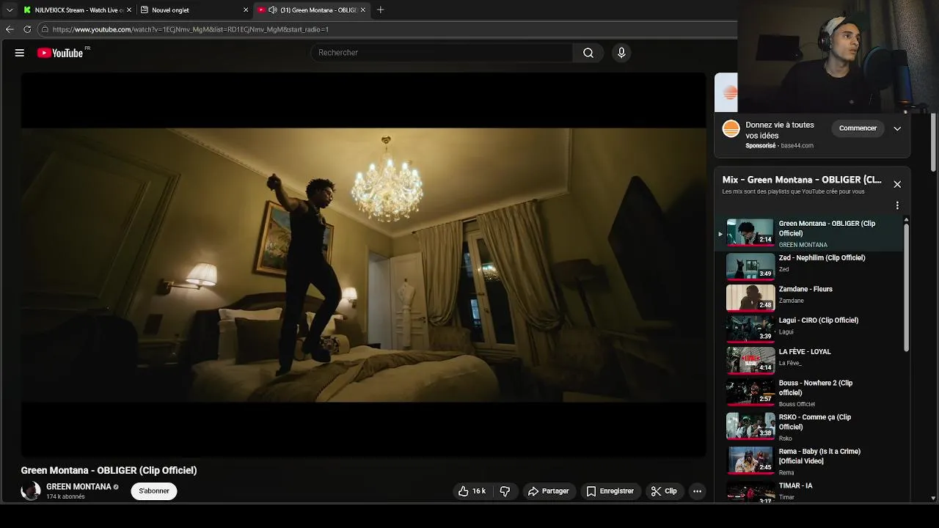939x528 pixels.
Task: Go to YouTube home via logo
Action: [60, 53]
